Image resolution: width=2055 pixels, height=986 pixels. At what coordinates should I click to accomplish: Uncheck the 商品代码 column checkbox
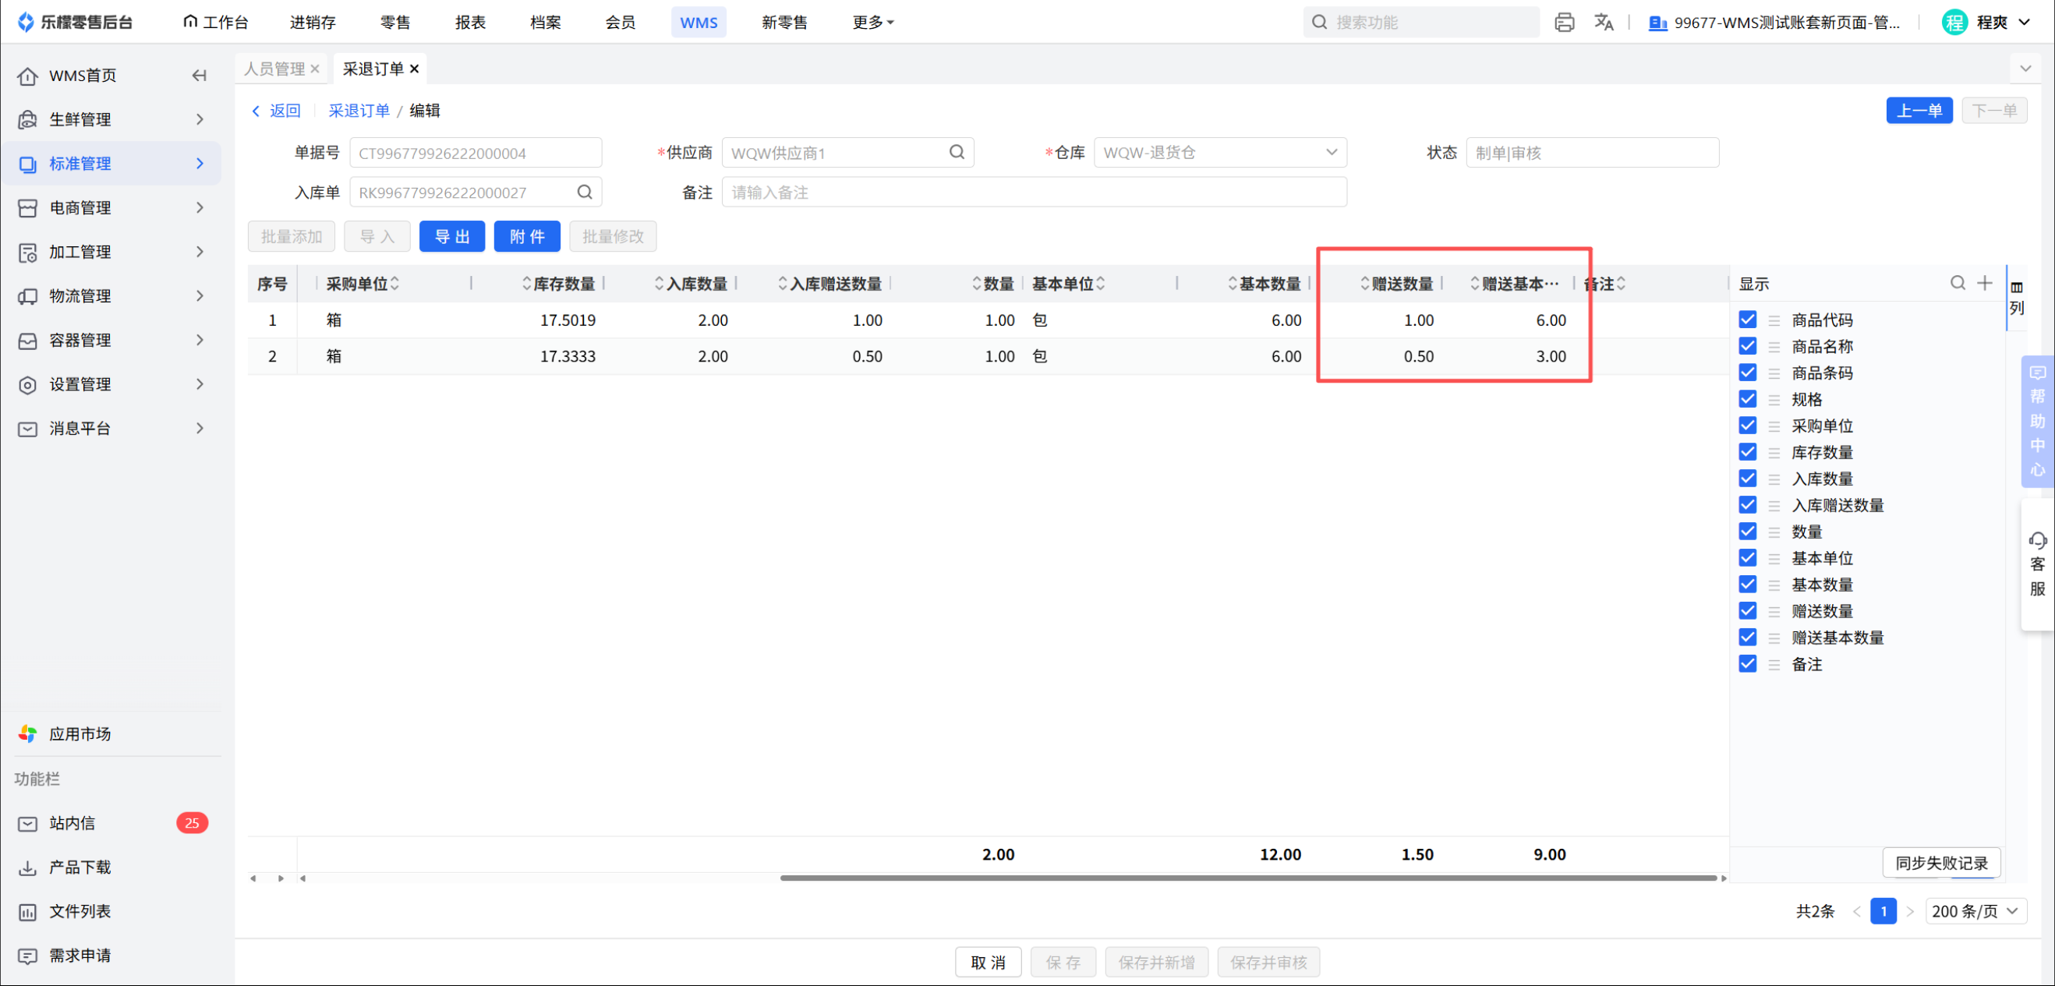pyautogui.click(x=1748, y=320)
